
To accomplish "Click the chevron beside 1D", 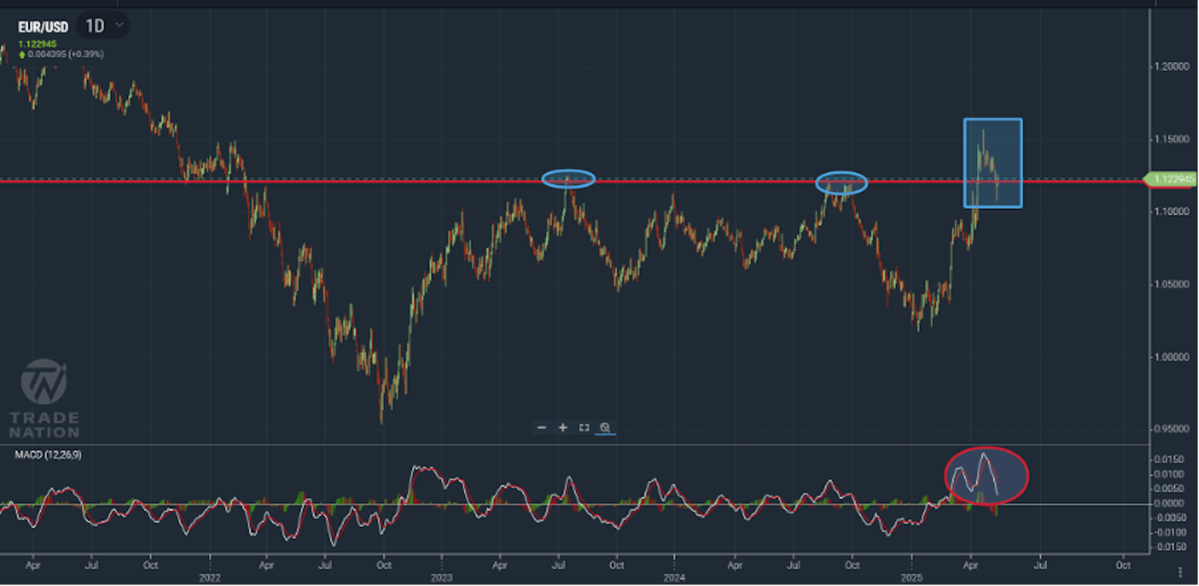I will tap(120, 25).
